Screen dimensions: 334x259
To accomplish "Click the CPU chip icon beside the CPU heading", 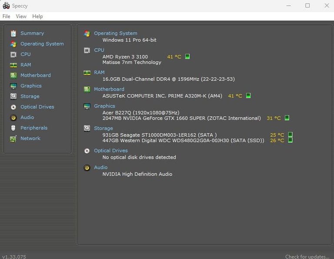I will coord(87,50).
